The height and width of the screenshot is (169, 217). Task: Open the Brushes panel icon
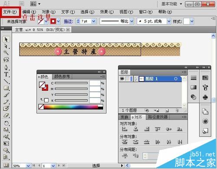pos(205,87)
